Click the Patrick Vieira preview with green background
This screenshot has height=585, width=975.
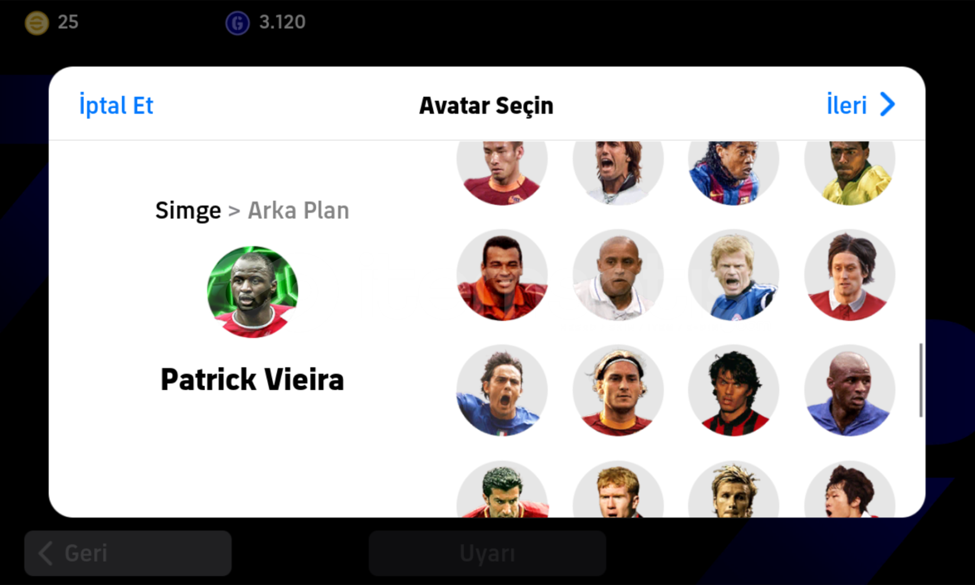tap(252, 292)
